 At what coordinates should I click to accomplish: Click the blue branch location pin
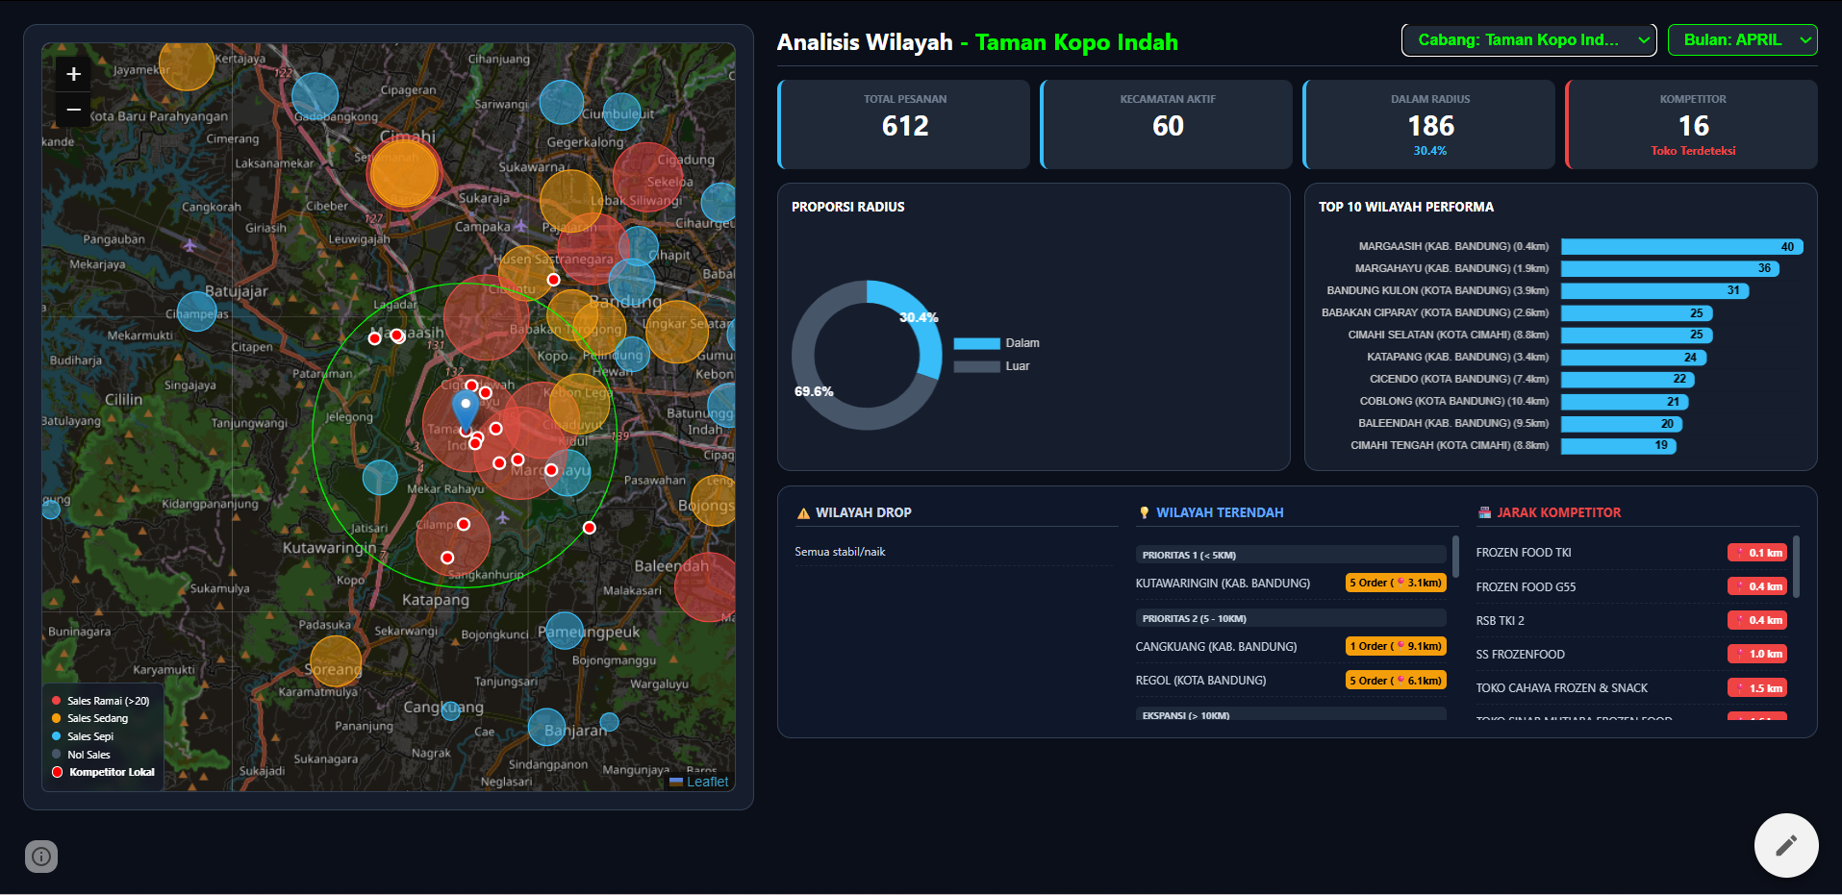(466, 410)
